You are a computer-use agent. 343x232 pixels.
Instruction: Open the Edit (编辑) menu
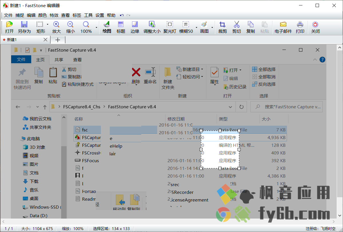(x=31, y=15)
